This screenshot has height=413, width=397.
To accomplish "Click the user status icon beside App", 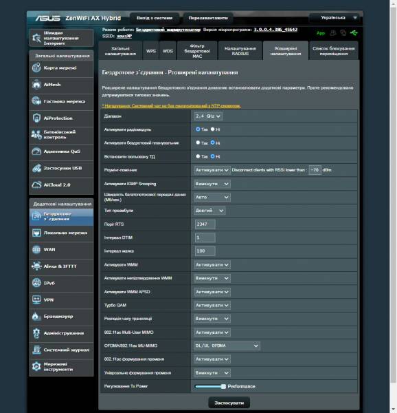I will [x=333, y=32].
